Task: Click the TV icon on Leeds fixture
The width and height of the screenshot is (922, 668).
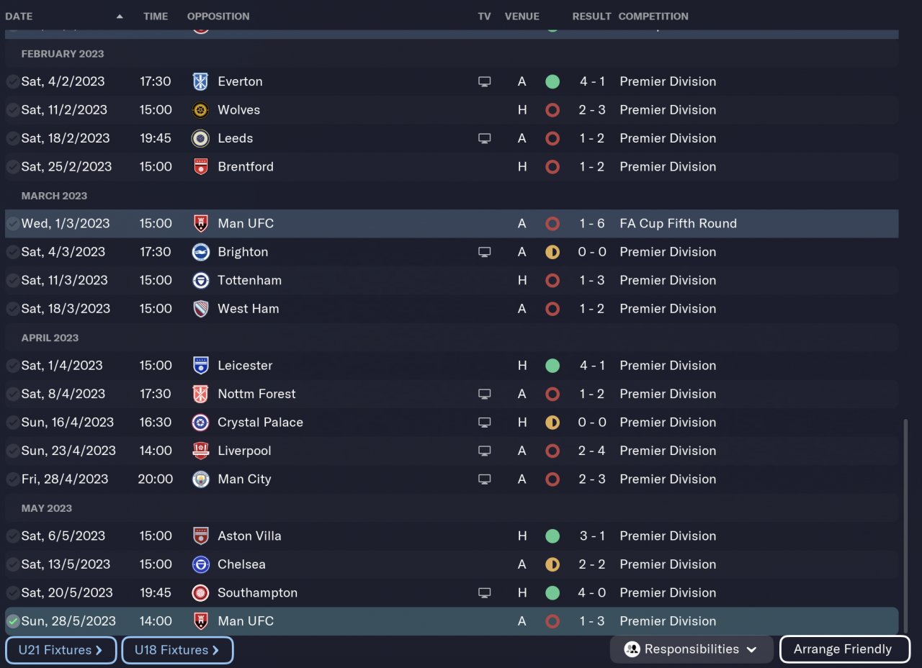Action: coord(485,138)
